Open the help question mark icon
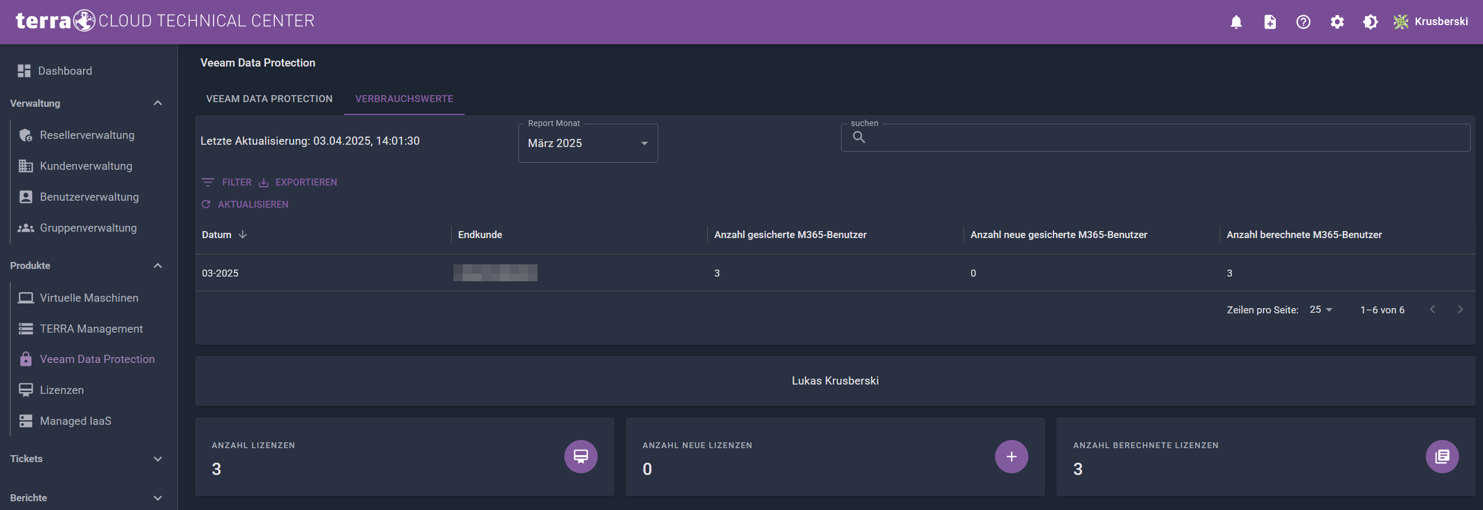The image size is (1483, 510). pyautogui.click(x=1303, y=22)
